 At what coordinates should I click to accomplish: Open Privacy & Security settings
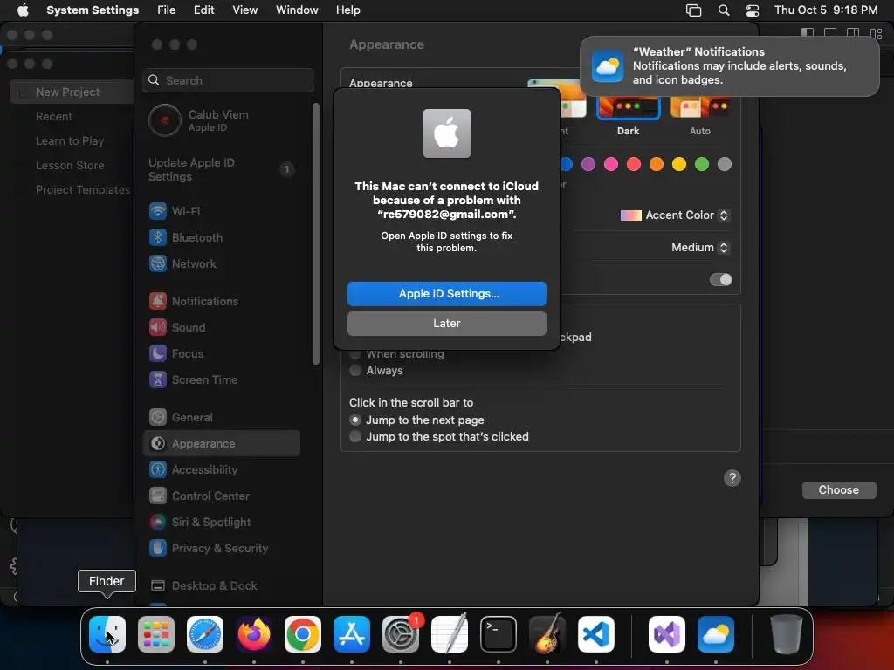point(222,549)
